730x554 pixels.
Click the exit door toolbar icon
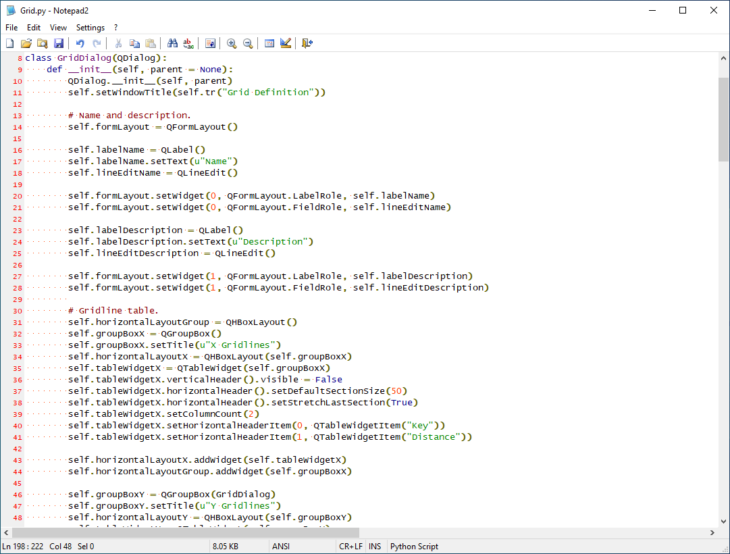307,43
